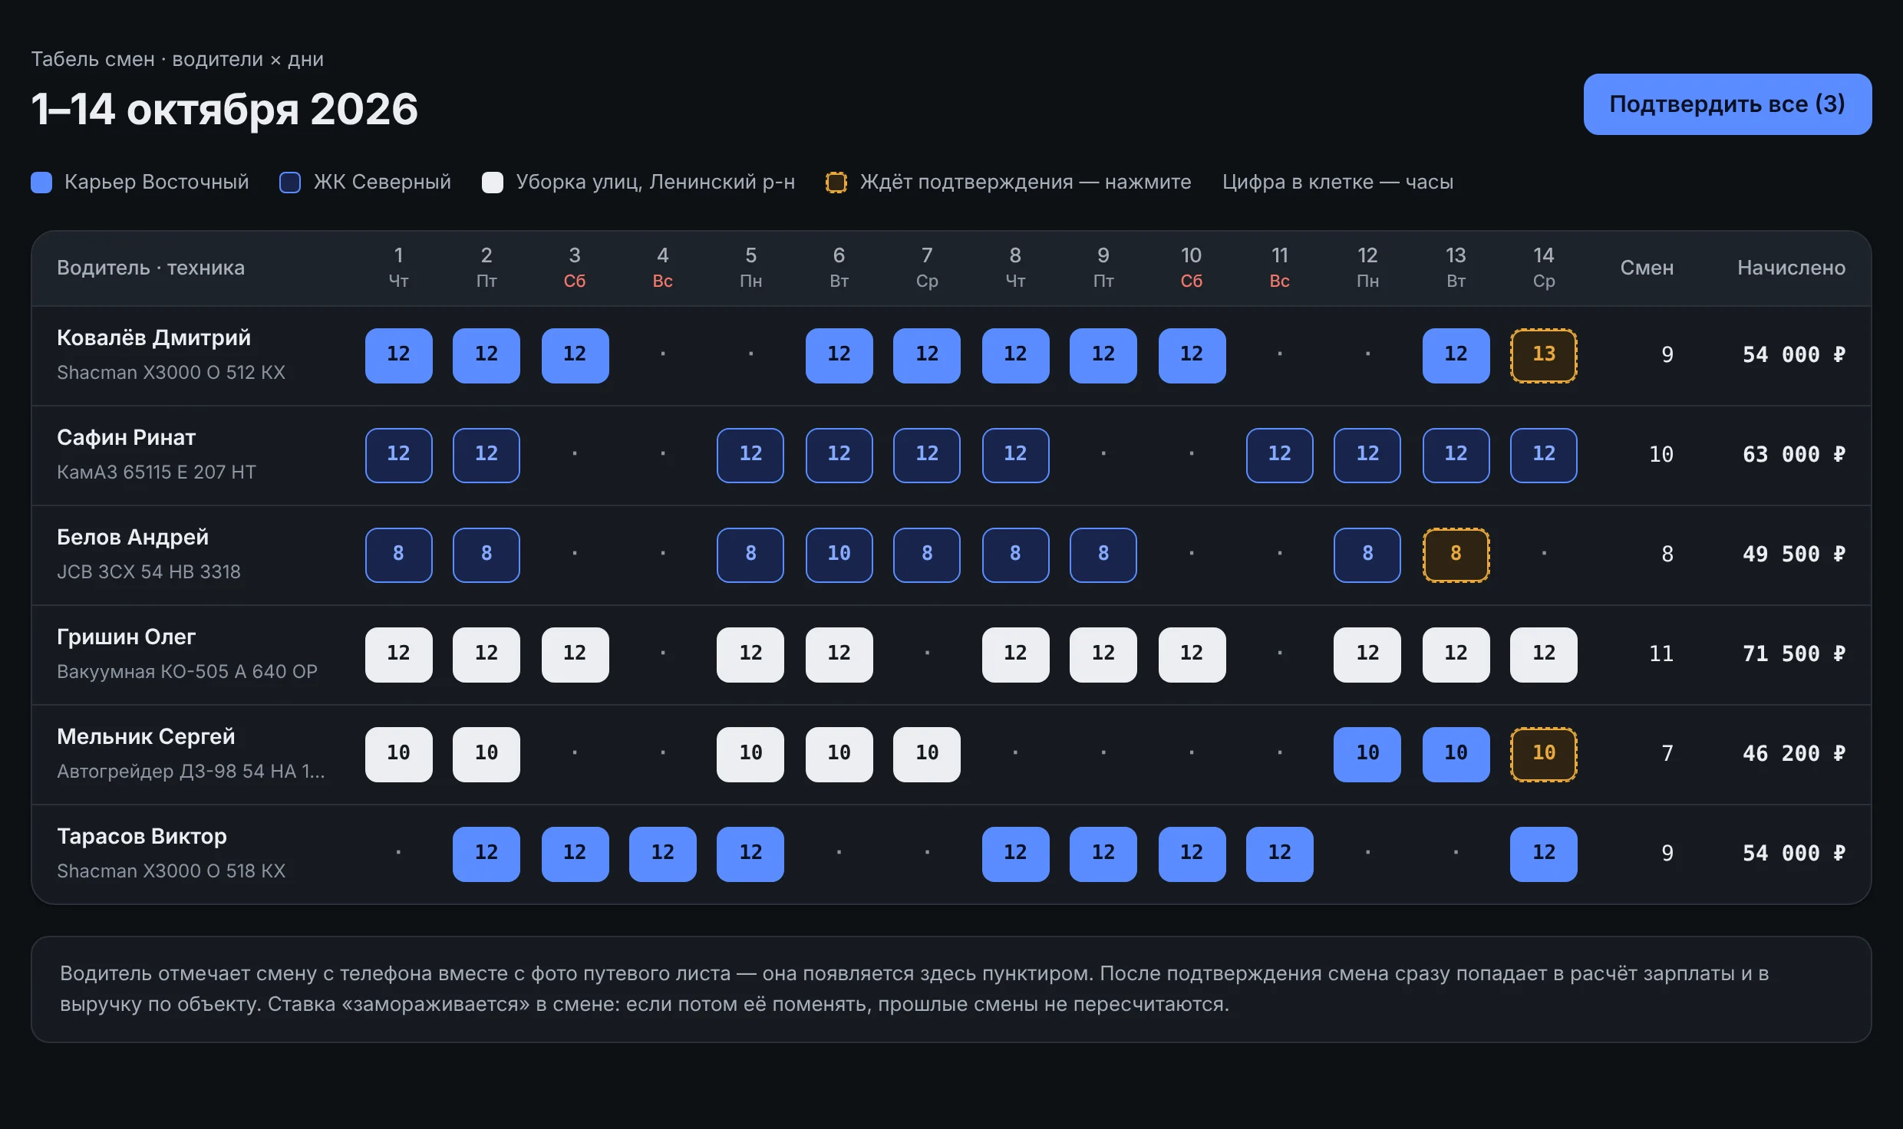Confirm Ковалёв Дмитрий's pending 13-hour shift
The height and width of the screenshot is (1129, 1903).
(x=1543, y=355)
